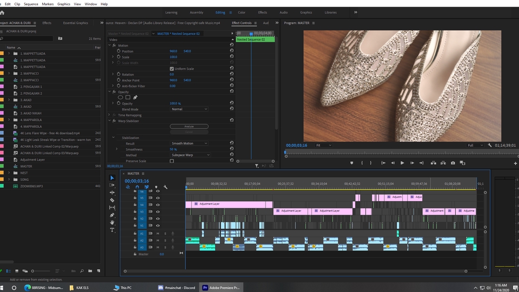Viewport: 519px width, 292px height.
Task: Mute audio track A1
Action: [158, 234]
